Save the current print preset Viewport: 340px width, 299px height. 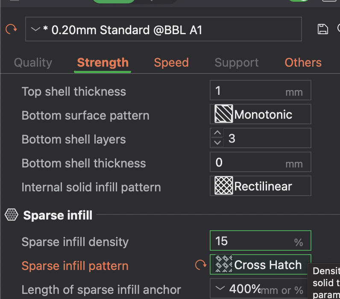click(323, 29)
